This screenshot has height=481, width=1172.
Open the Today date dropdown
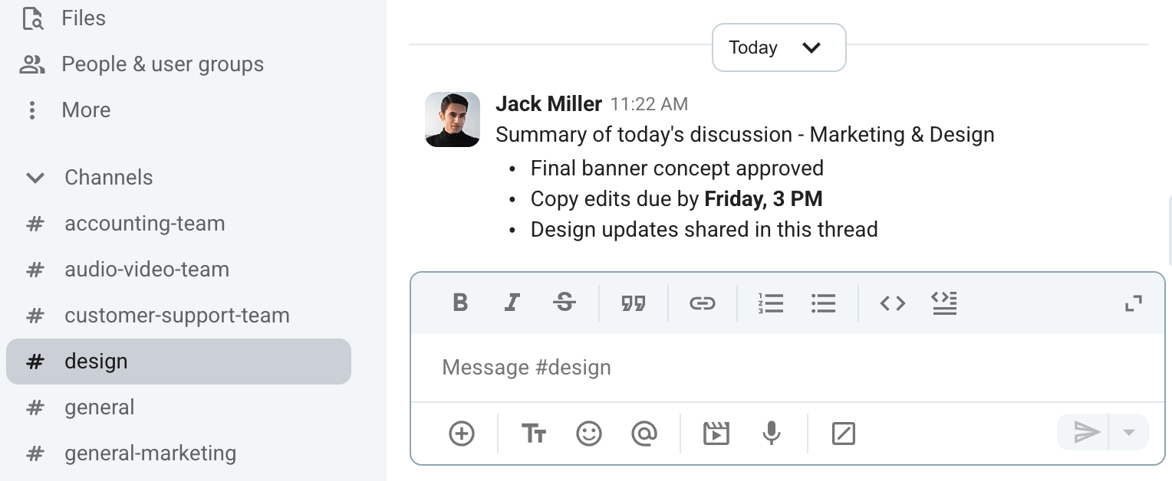779,47
